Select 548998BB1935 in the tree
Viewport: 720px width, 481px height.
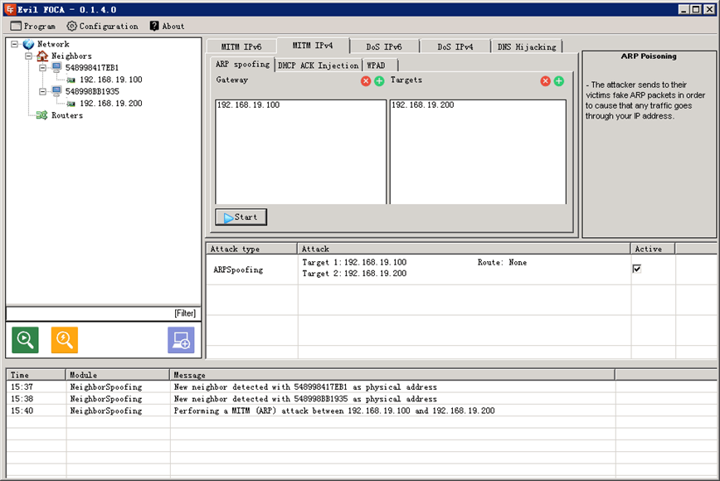[x=92, y=91]
